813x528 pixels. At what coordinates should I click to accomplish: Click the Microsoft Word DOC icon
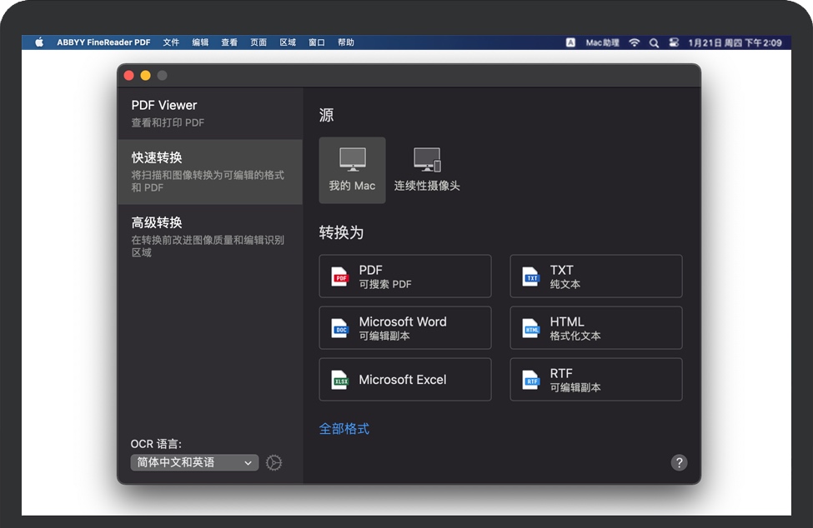pyautogui.click(x=339, y=329)
